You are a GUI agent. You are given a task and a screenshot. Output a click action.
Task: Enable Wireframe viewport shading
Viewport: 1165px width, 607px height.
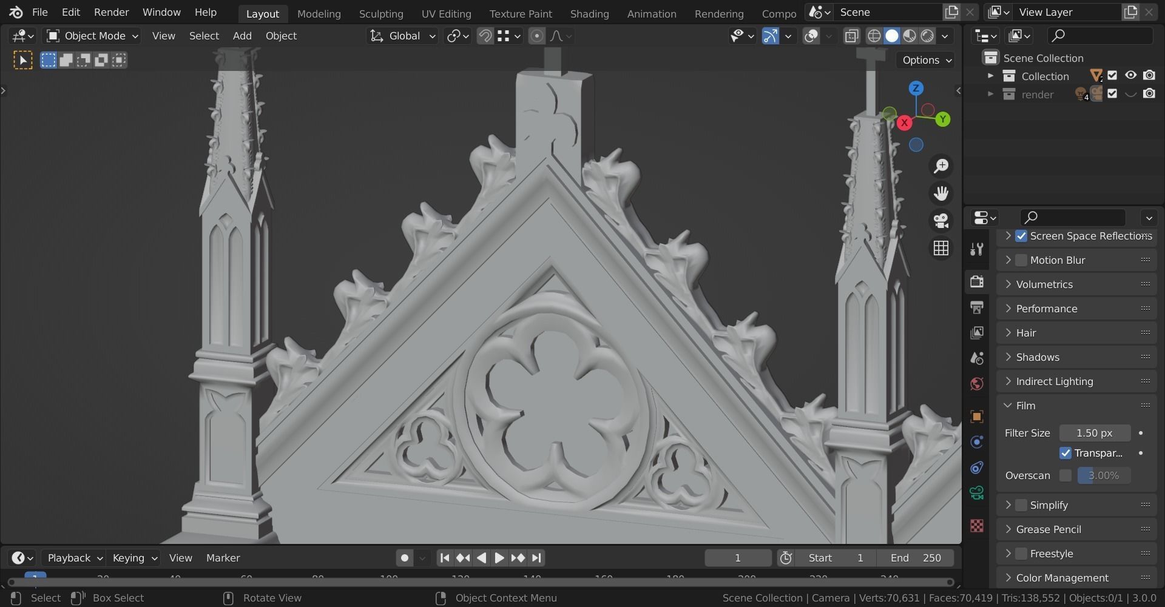click(874, 36)
